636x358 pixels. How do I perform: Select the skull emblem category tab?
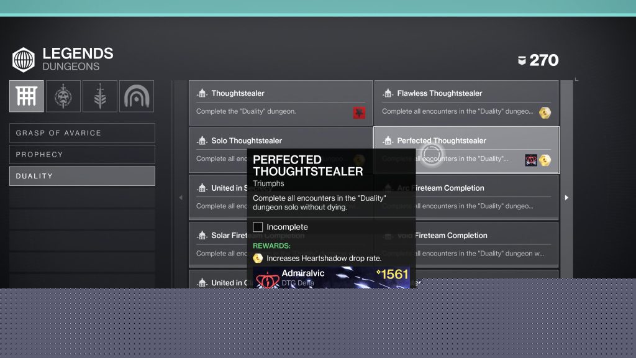click(63, 96)
